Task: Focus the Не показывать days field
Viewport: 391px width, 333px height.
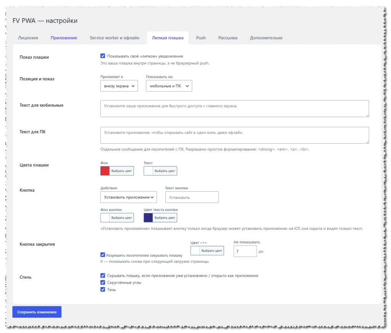Action: click(x=245, y=251)
